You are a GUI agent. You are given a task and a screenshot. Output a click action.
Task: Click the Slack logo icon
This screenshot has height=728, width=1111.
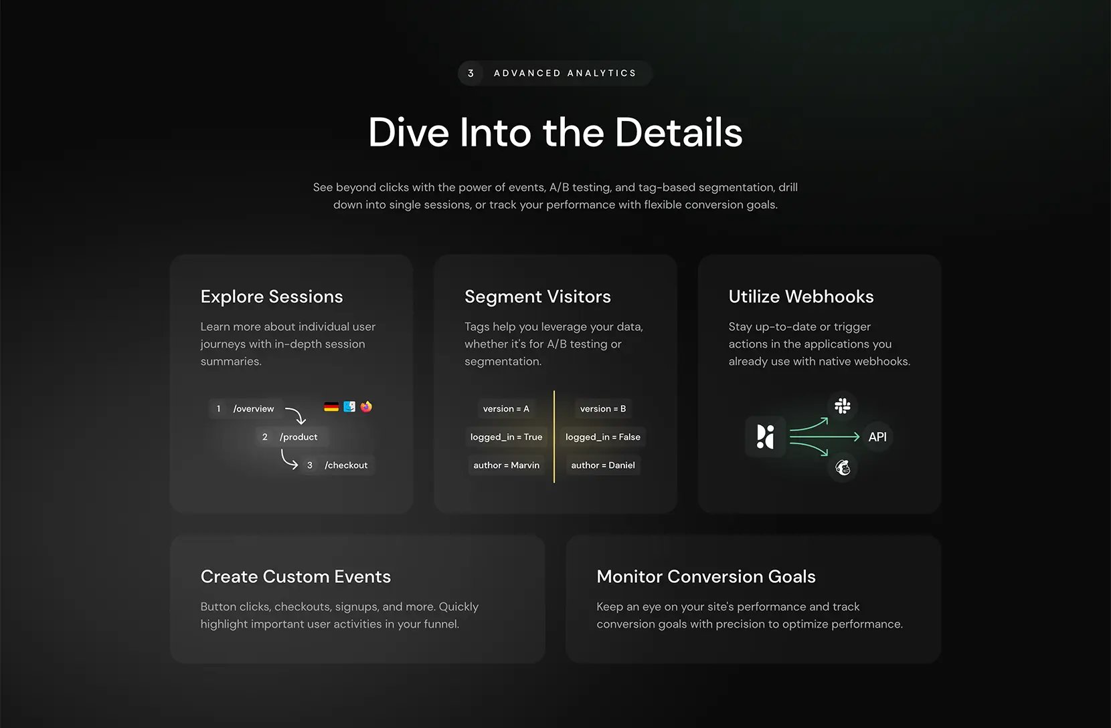pyautogui.click(x=843, y=406)
